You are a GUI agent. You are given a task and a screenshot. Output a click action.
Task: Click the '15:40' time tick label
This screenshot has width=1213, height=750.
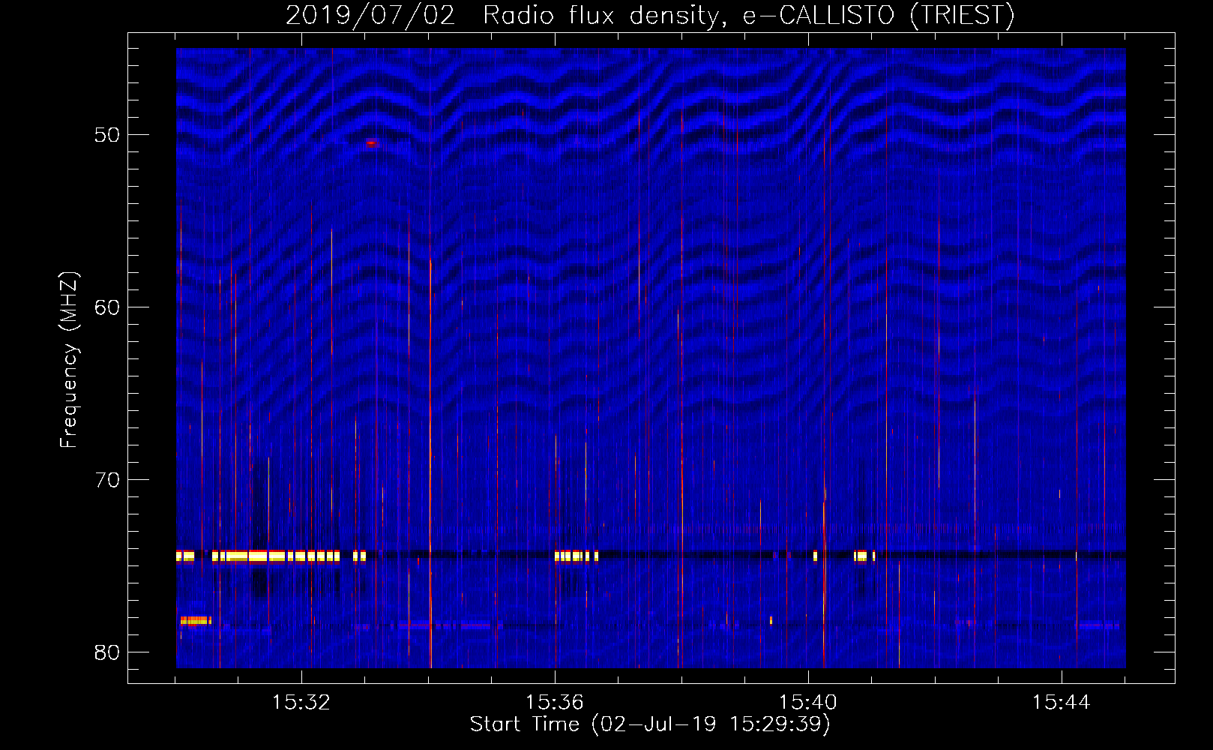click(x=808, y=702)
